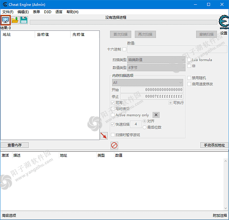The height and width of the screenshot is (220, 229).
Task: Open settings via Cheat Engine logo
Action: coord(224,22)
